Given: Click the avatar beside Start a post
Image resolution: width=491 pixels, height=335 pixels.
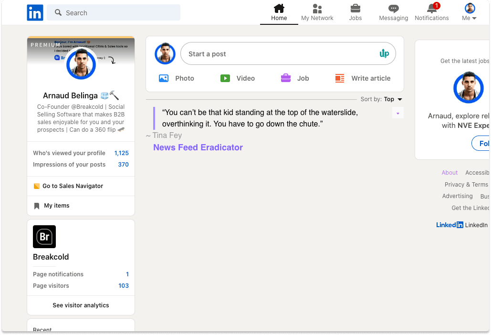Looking at the screenshot, I should pyautogui.click(x=165, y=53).
